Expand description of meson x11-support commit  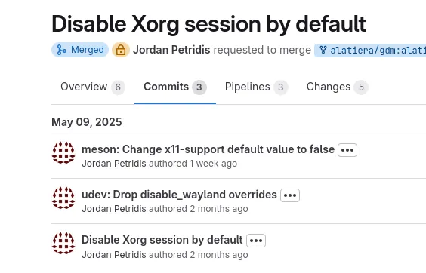[x=347, y=150]
